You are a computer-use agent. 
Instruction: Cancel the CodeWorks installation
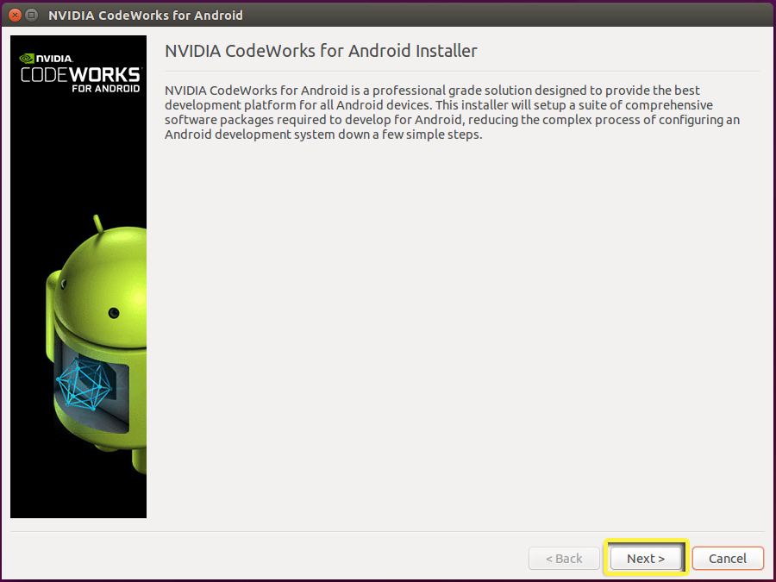click(x=728, y=558)
